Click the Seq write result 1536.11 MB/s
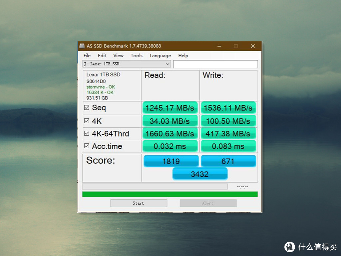Image resolution: width=341 pixels, height=256 pixels. (x=228, y=108)
